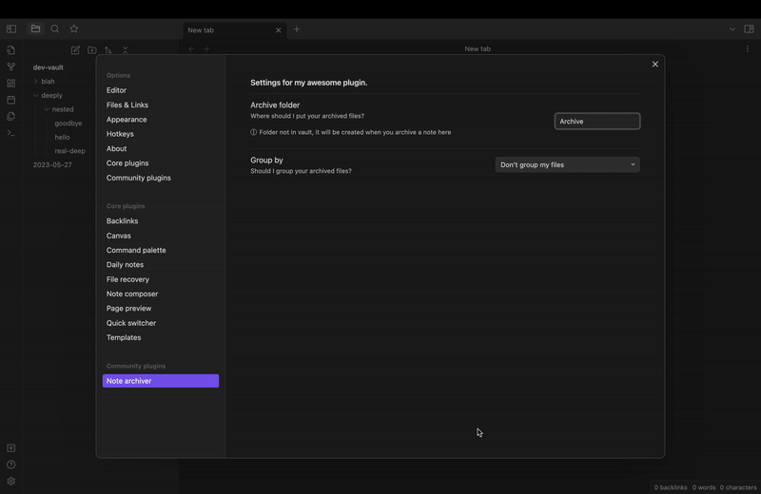Image resolution: width=761 pixels, height=494 pixels.
Task: Change sort order icon in explorer
Action: point(108,50)
